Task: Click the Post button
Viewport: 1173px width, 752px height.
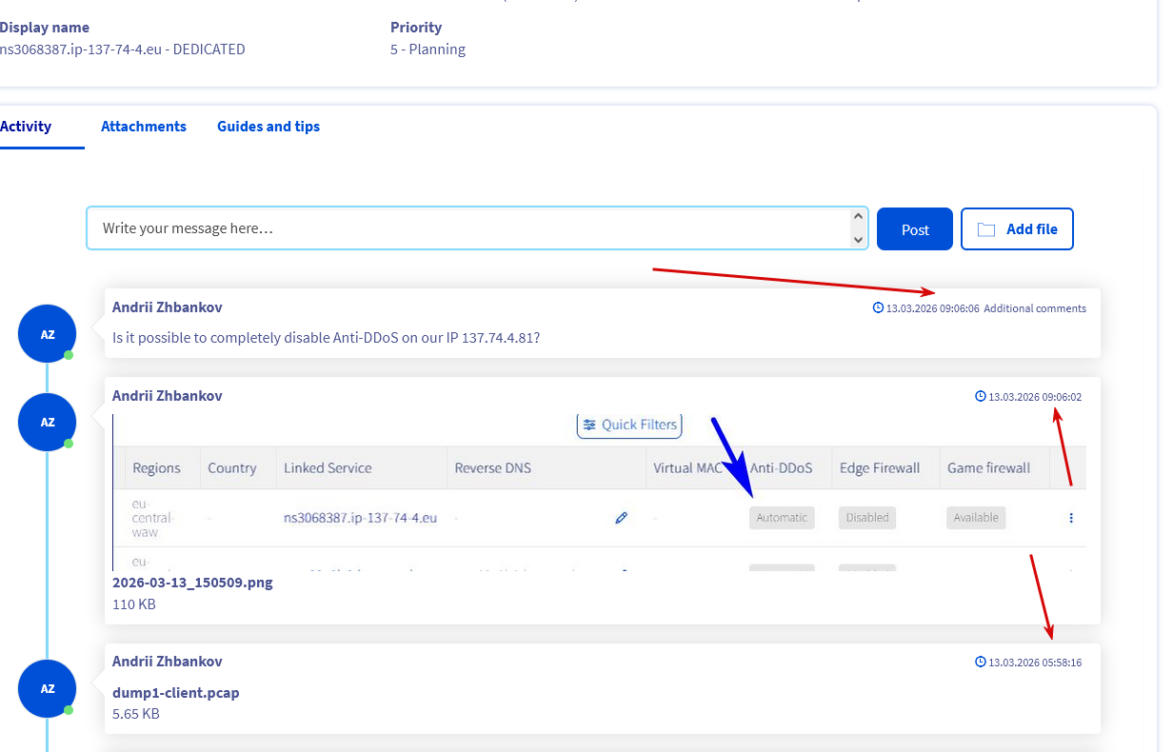Action: click(x=915, y=229)
